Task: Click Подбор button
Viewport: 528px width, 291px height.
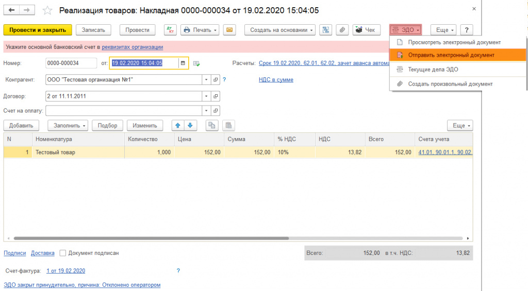Action: (107, 126)
